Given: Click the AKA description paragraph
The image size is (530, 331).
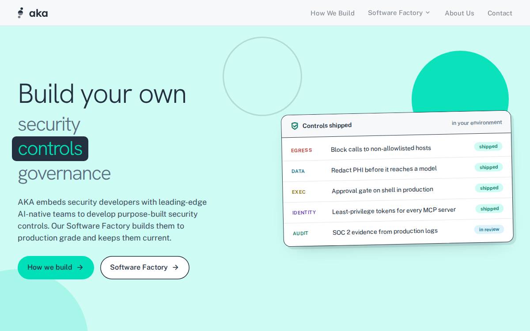Looking at the screenshot, I should tap(112, 220).
